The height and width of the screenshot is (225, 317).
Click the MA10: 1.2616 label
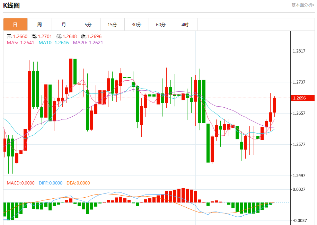coord(54,43)
